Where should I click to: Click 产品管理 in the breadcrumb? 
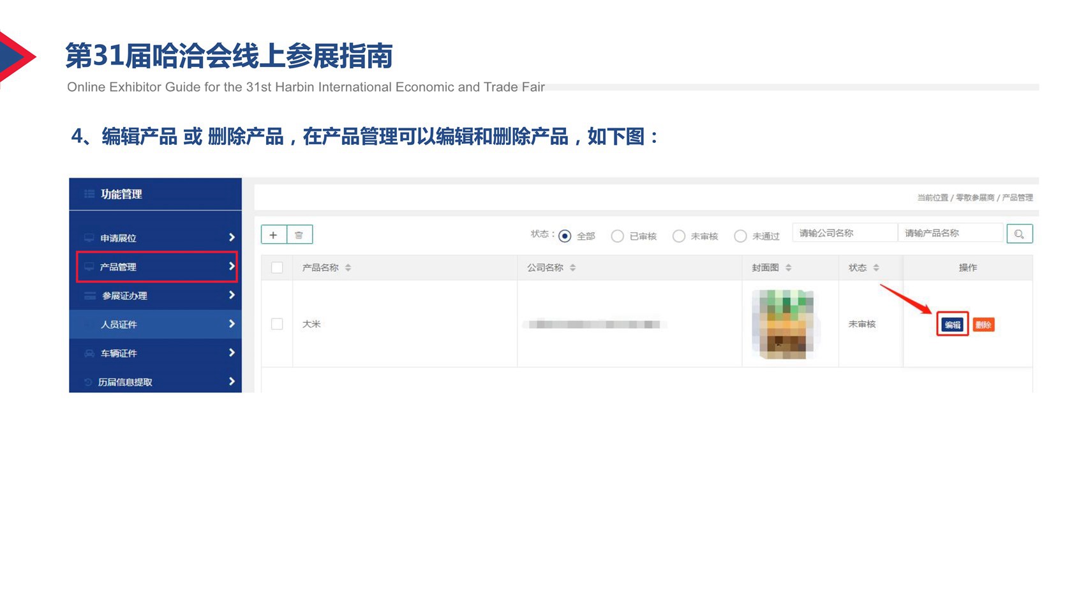pyautogui.click(x=1017, y=198)
